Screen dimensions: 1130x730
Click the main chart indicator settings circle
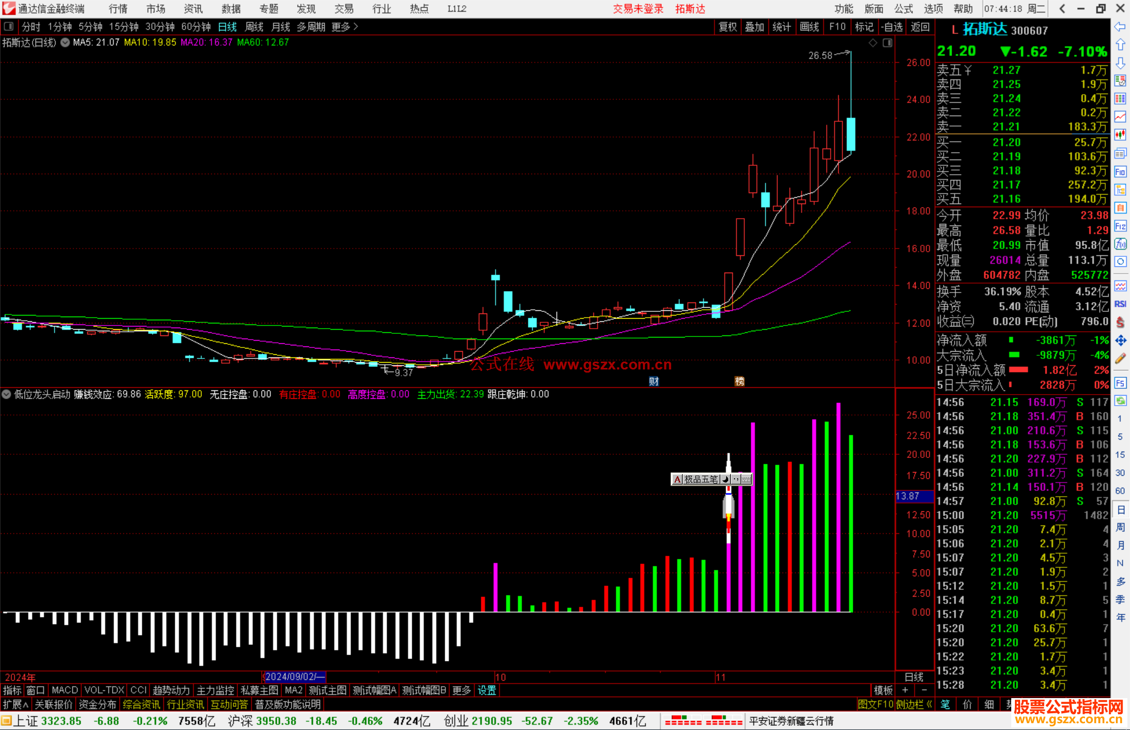(x=65, y=43)
